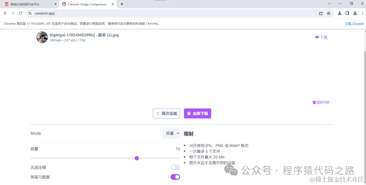Viewport: 366px width, 185px height.
Task: Open Chrome three-dot menu
Action: [363, 13]
